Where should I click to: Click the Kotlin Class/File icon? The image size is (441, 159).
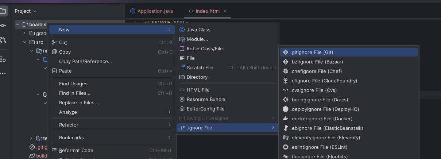[x=182, y=49]
